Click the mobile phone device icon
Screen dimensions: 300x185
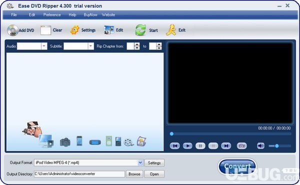pos(79,141)
